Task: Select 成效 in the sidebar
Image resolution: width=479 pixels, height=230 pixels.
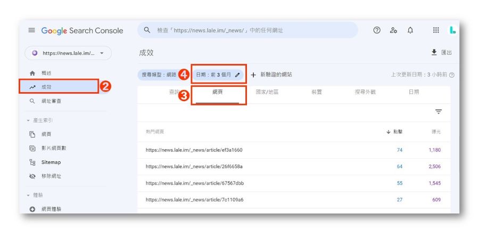Action: coord(59,87)
